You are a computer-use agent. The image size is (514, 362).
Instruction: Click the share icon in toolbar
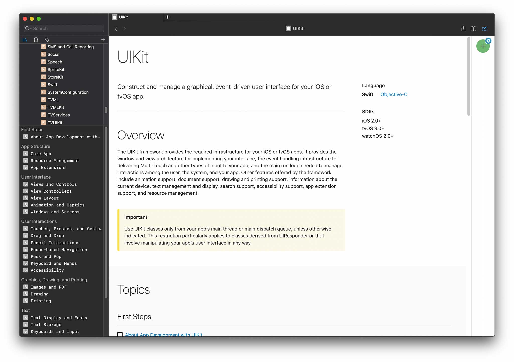(463, 29)
